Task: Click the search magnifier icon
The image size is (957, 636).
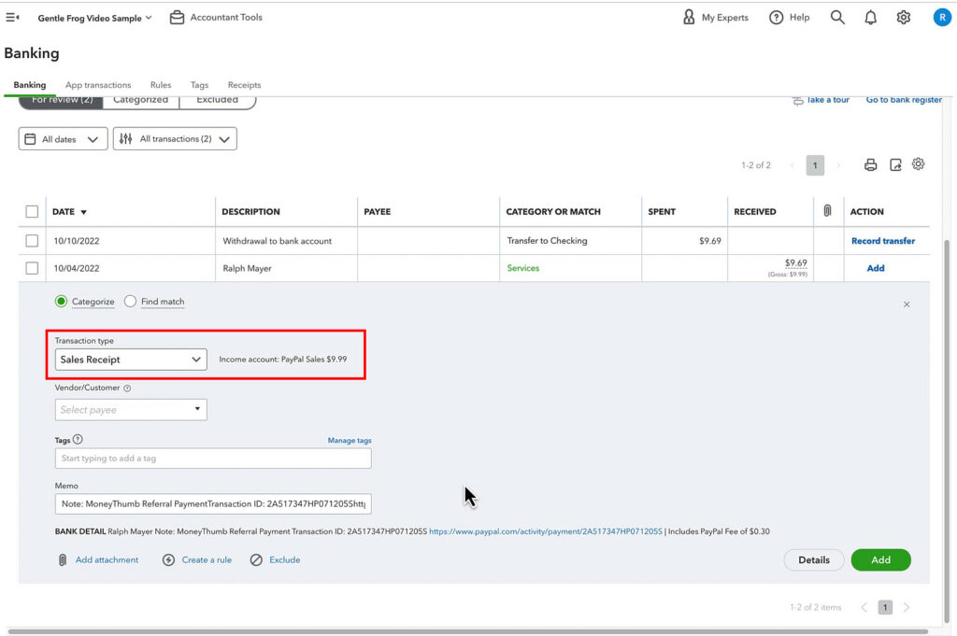Action: tap(837, 17)
